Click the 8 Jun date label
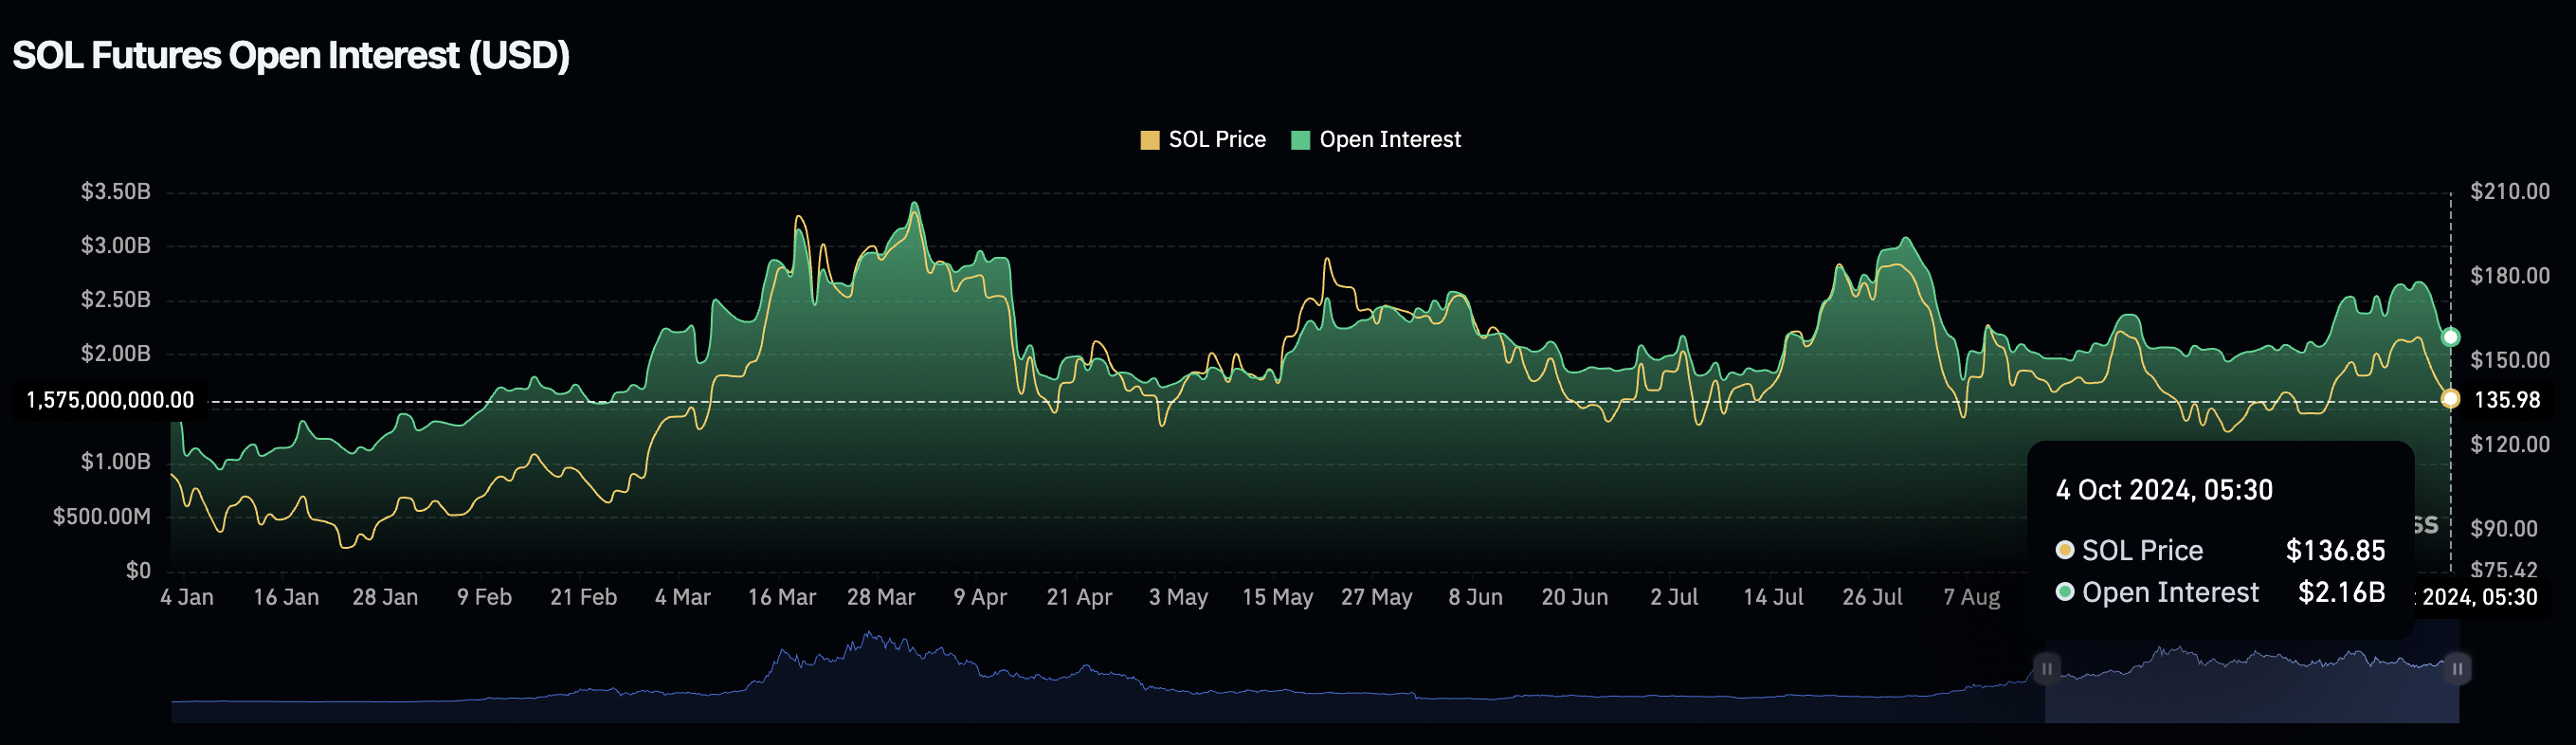2576x745 pixels. [1476, 597]
